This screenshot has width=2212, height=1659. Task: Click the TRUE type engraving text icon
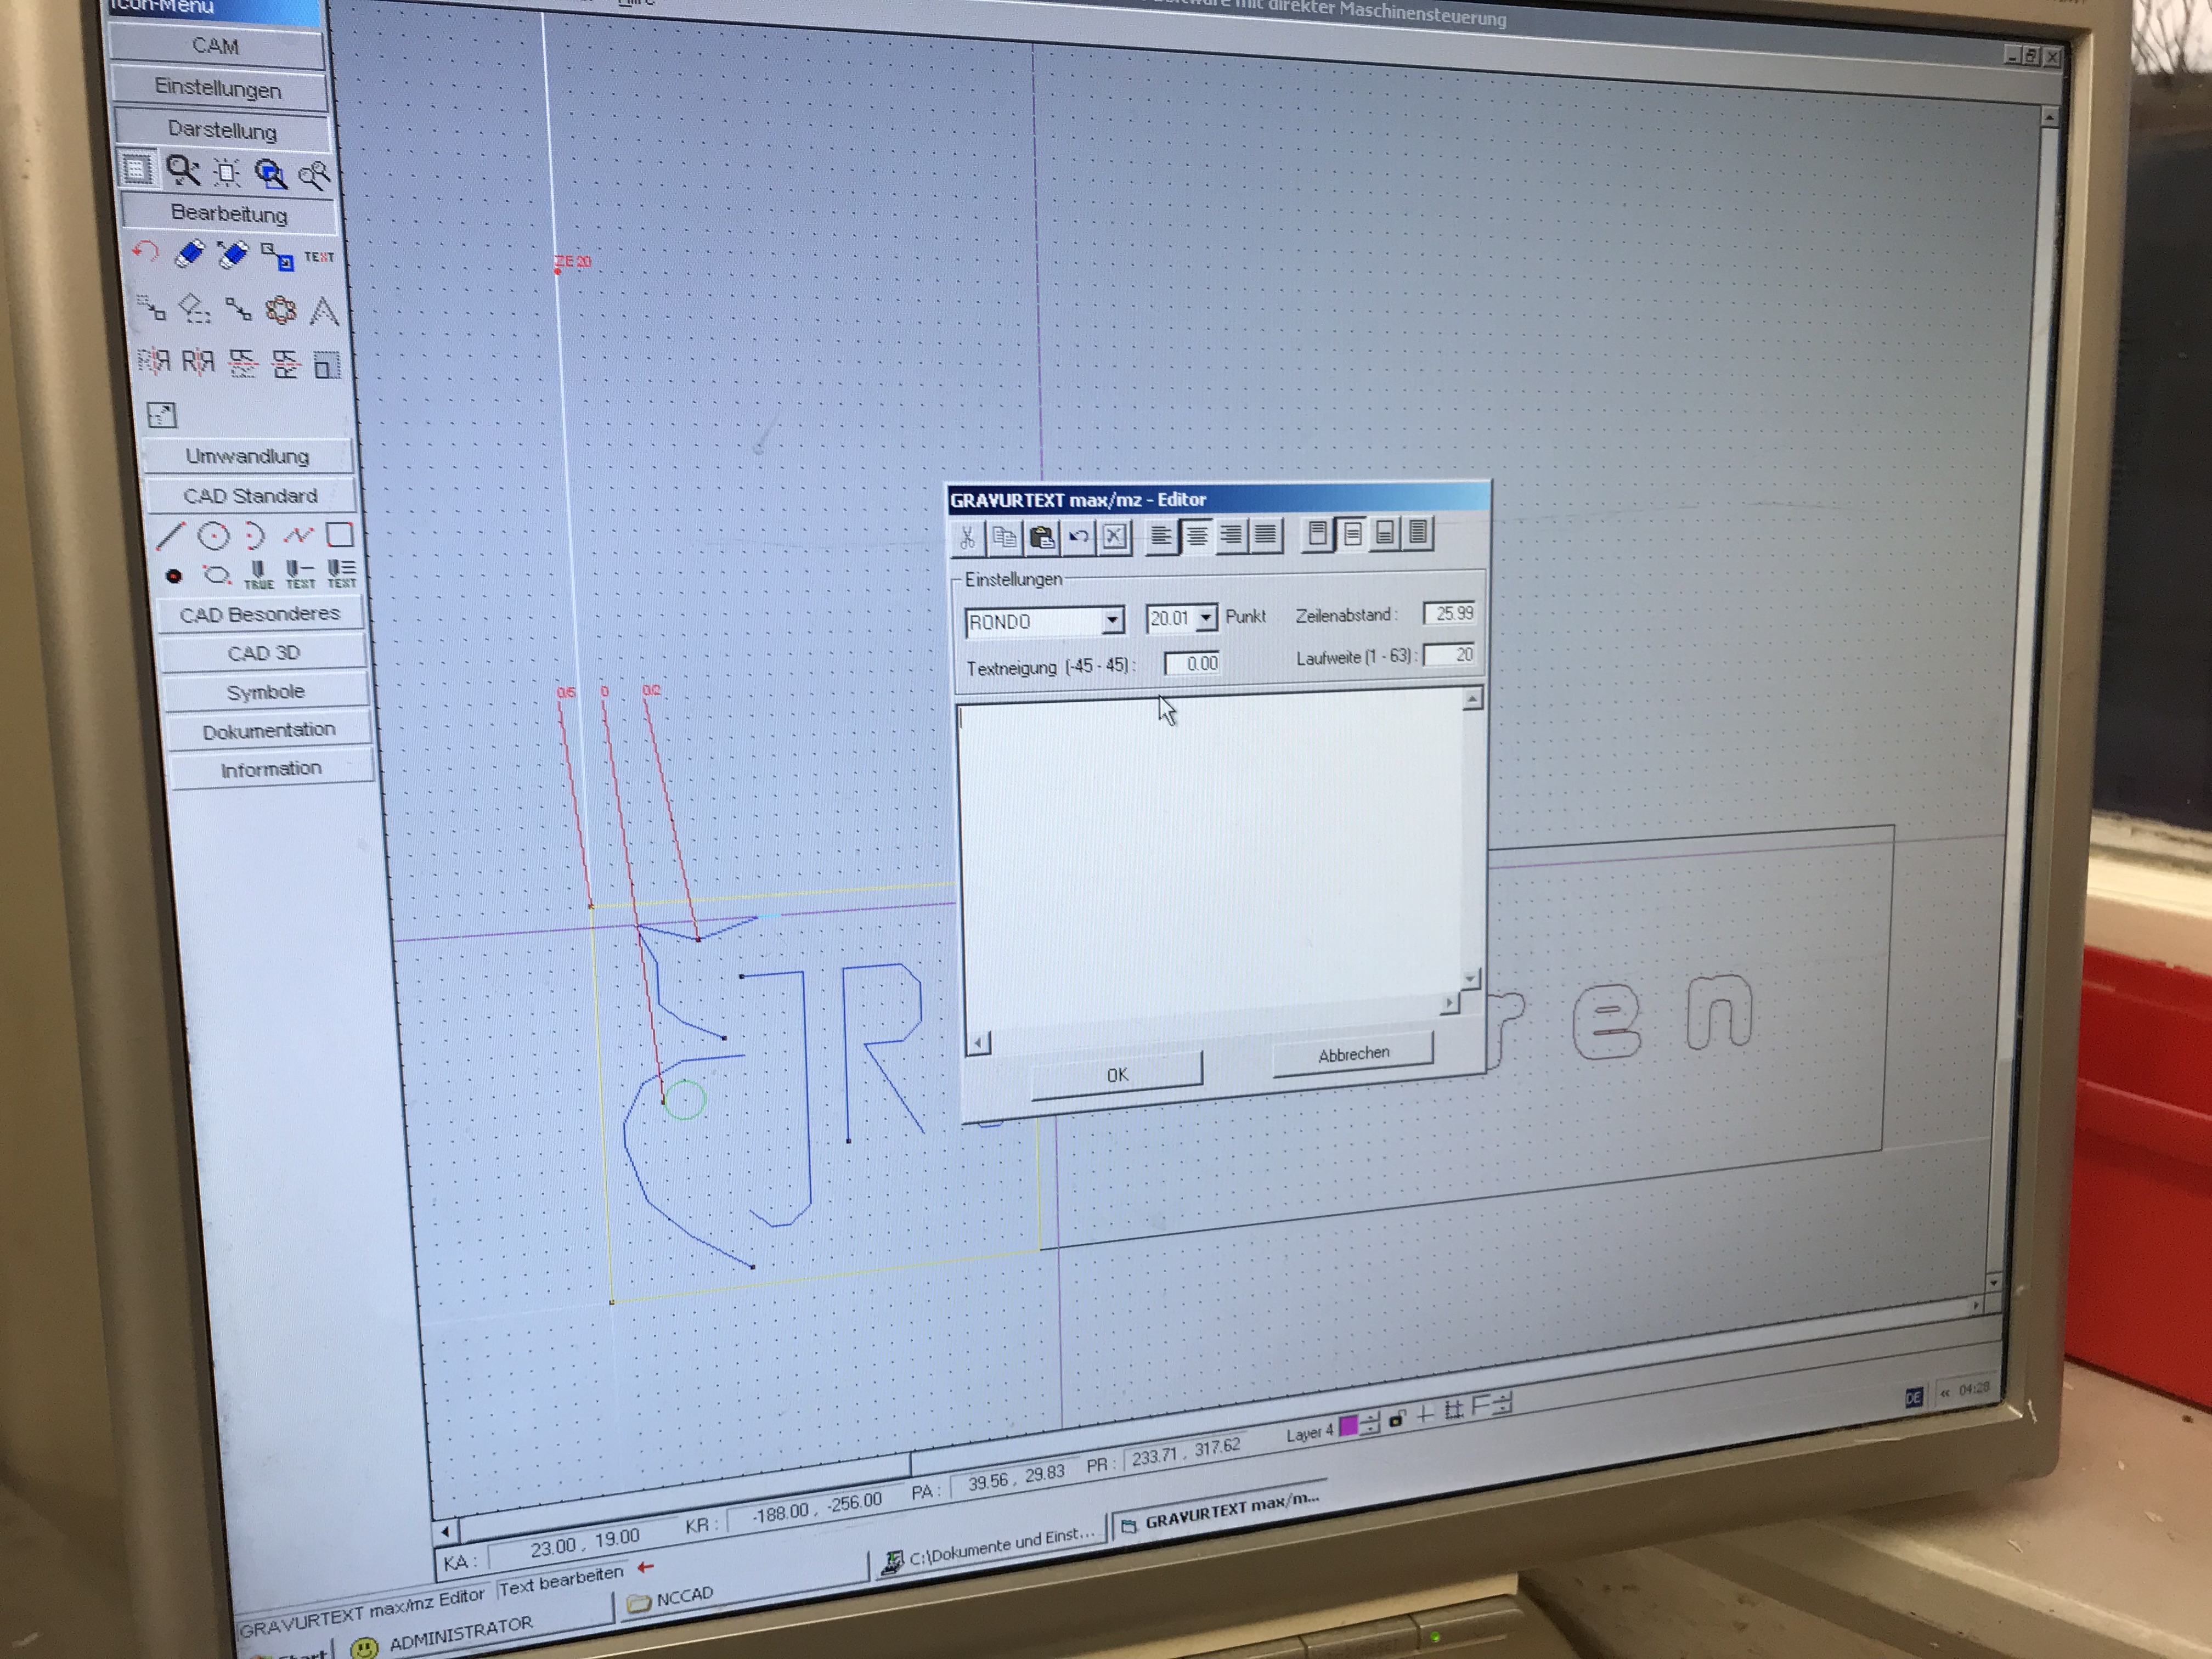click(x=258, y=574)
